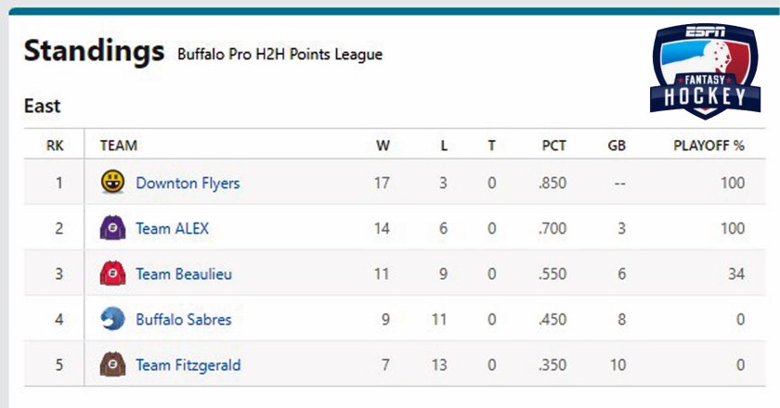This screenshot has width=780, height=408.
Task: Click the Downton Flyers smiley team icon
Action: coord(112,183)
